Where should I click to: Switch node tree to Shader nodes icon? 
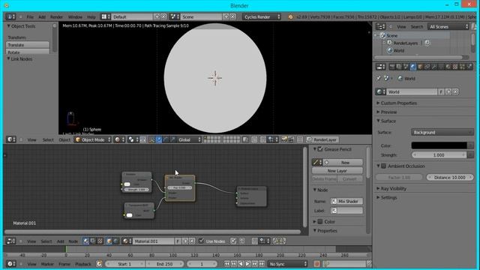coord(86,241)
